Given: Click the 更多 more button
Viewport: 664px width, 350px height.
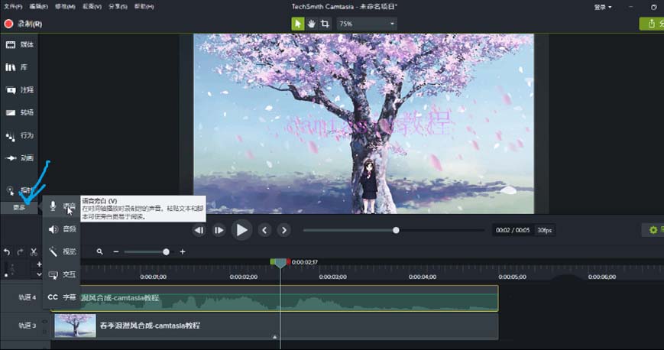Looking at the screenshot, I should tap(19, 207).
